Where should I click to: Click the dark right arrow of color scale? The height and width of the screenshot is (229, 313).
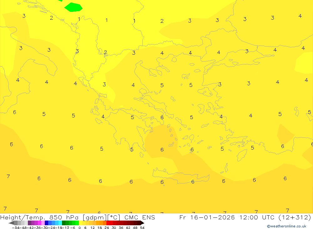(142, 223)
